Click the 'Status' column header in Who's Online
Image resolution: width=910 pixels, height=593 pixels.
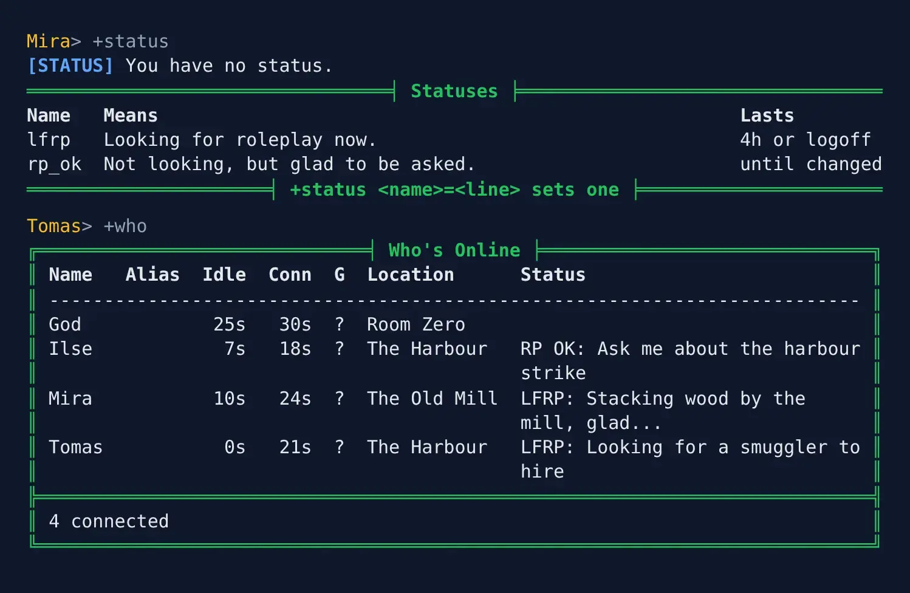pyautogui.click(x=553, y=275)
